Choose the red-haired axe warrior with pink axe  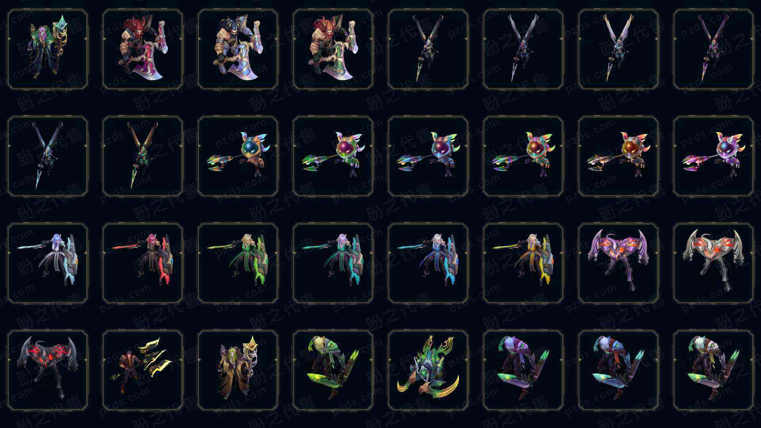pos(143,49)
